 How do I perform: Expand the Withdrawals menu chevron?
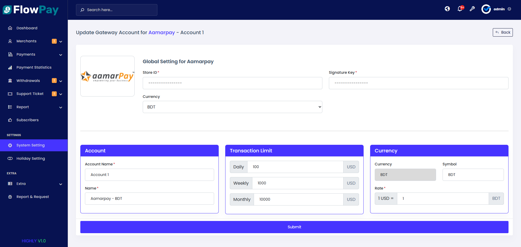(x=61, y=81)
